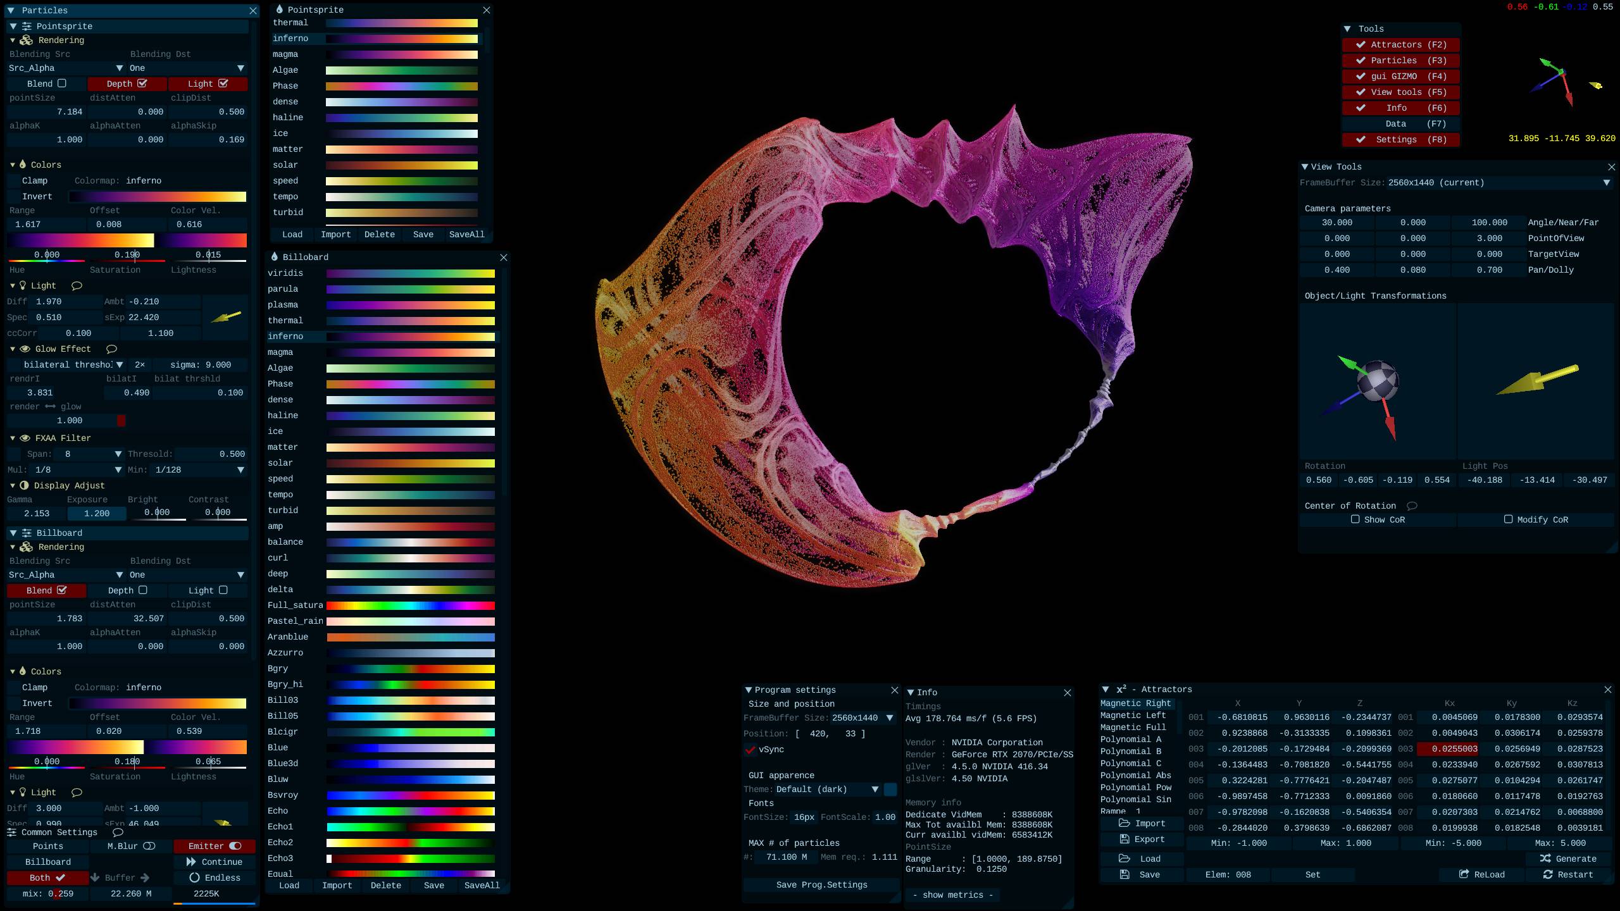
Task: Click the Generate shuffle icon
Action: tap(1545, 858)
